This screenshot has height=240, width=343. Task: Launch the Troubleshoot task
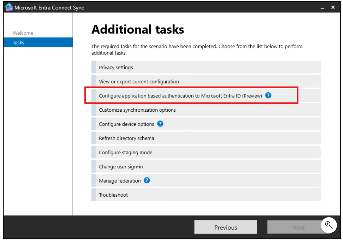tap(185, 195)
